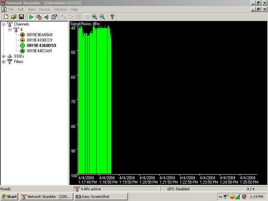
Task: Click the Ready status bar text
Action: (6, 189)
